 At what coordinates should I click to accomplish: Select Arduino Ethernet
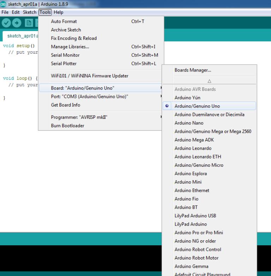click(x=209, y=190)
